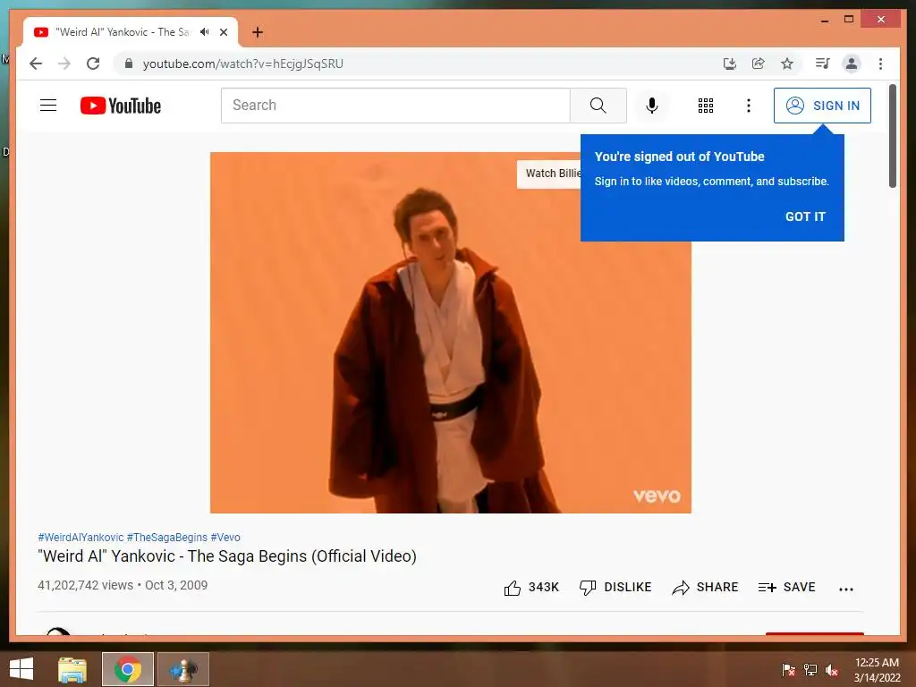Open the Windows Start menu

21,669
